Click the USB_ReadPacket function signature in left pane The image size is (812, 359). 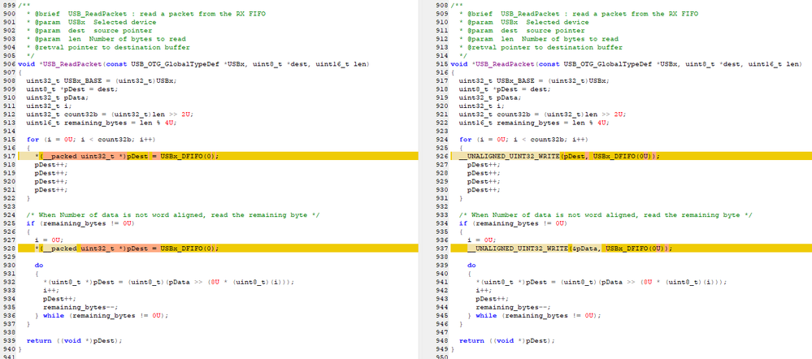(195, 64)
